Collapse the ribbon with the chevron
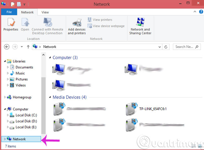 pos(195,12)
